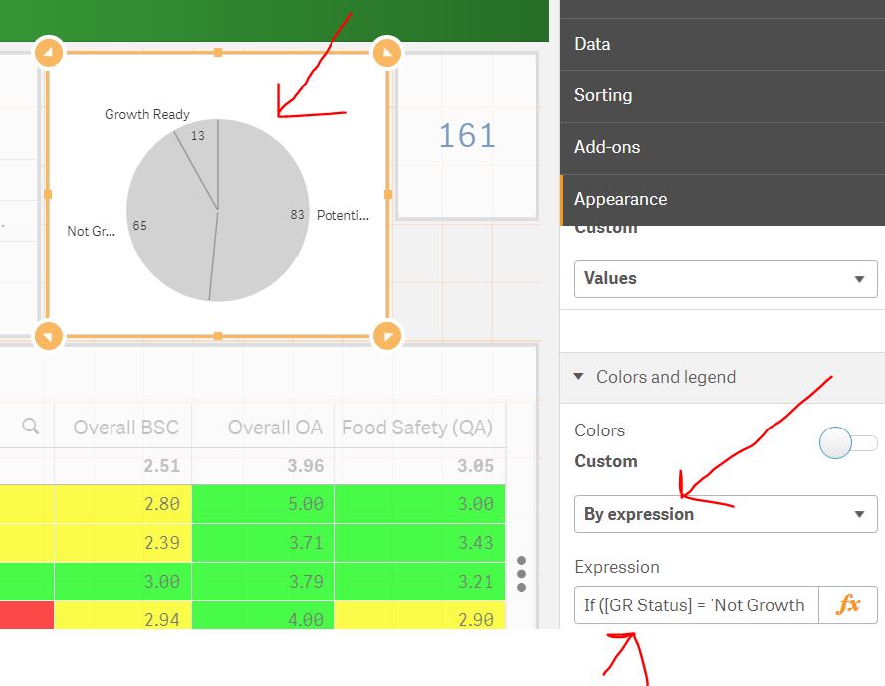Image resolution: width=885 pixels, height=686 pixels.
Task: Collapse the Colors and legend section
Action: point(578,377)
